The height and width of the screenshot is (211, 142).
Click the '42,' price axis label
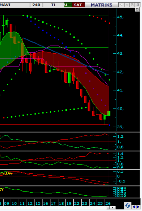pos(120,72)
